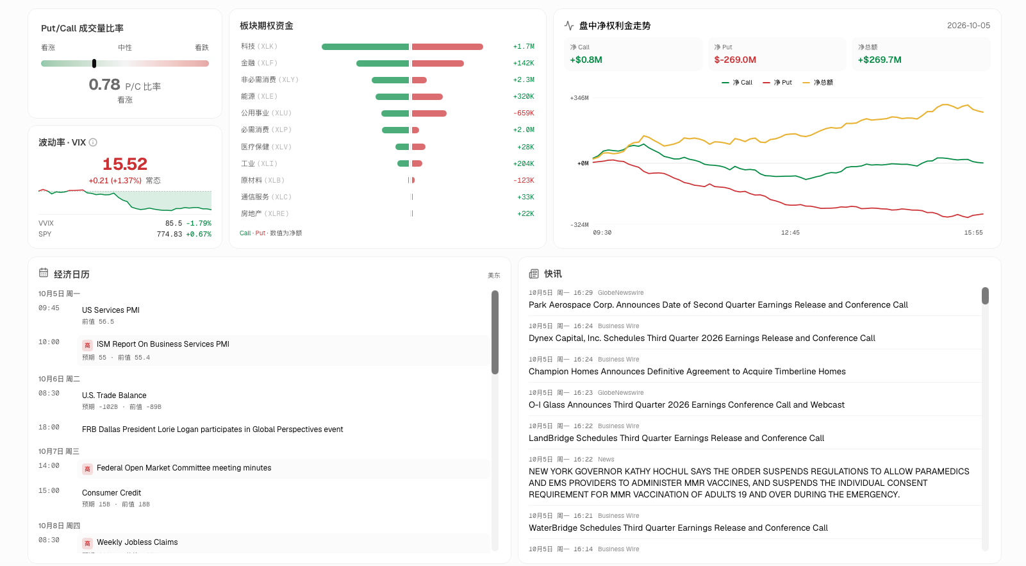Click the 净 Put $-269.0M summary card
Image resolution: width=1026 pixels, height=566 pixels.
click(777, 54)
